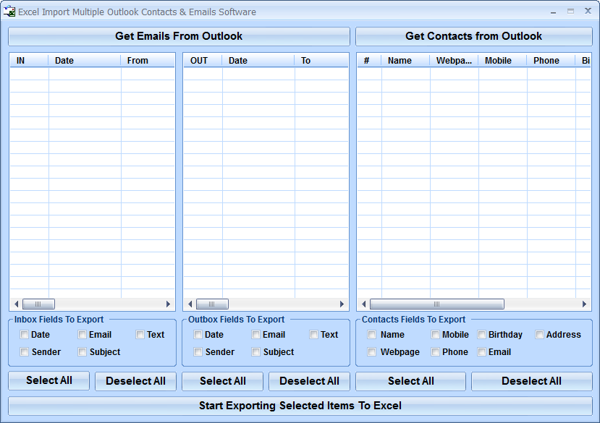The width and height of the screenshot is (600, 423).
Task: Click the From column header in inbox list
Action: tap(138, 61)
